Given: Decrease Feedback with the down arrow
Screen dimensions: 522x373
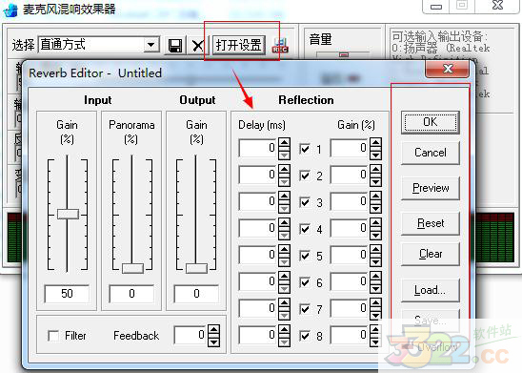Looking at the screenshot, I should pyautogui.click(x=213, y=342).
